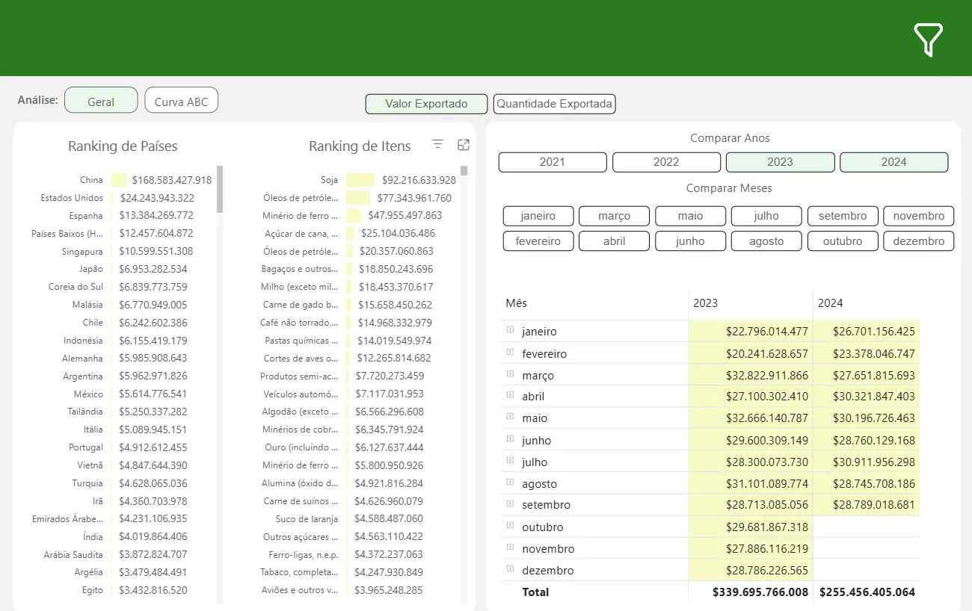972x611 pixels.
Task: Click the Estados Unidos row
Action: (117, 198)
